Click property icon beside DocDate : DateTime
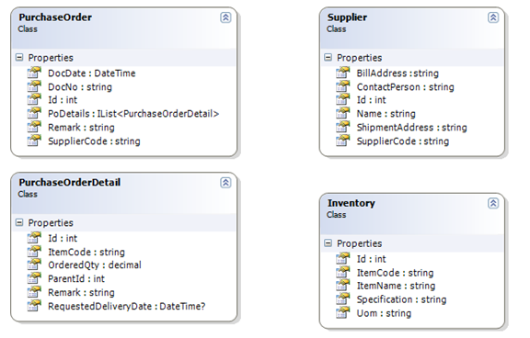The height and width of the screenshot is (338, 530). (x=34, y=73)
